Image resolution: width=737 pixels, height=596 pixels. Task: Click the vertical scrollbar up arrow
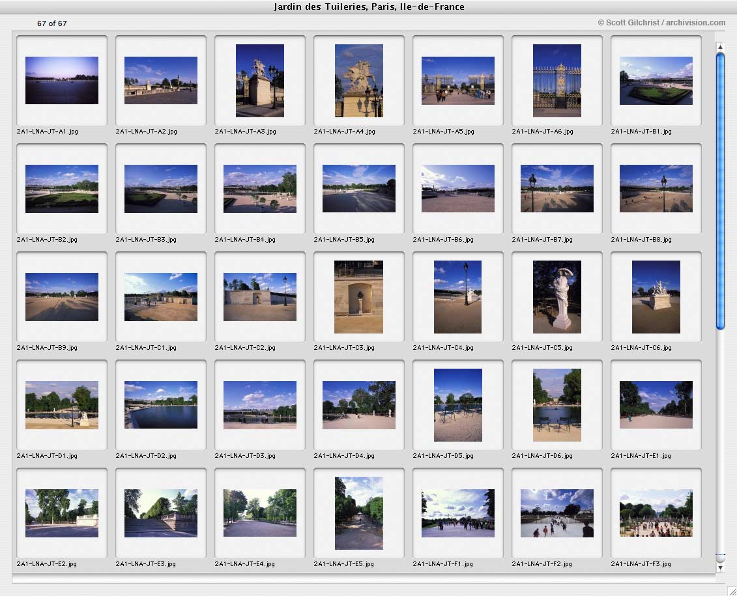[720, 47]
